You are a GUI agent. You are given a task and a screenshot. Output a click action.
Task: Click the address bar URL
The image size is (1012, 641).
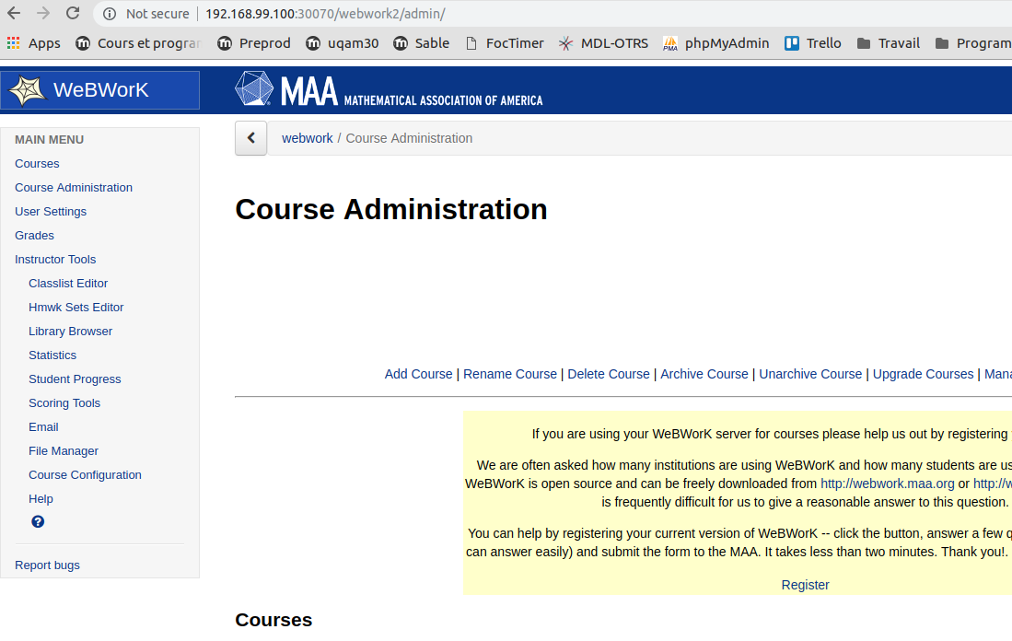325,14
